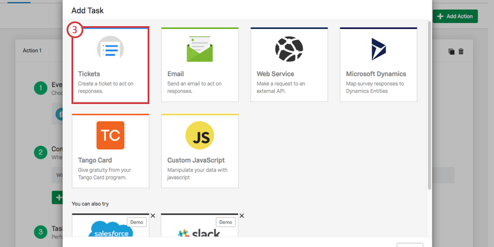Dismiss the Slack demo suggestion
494x247 pixels.
(242, 216)
